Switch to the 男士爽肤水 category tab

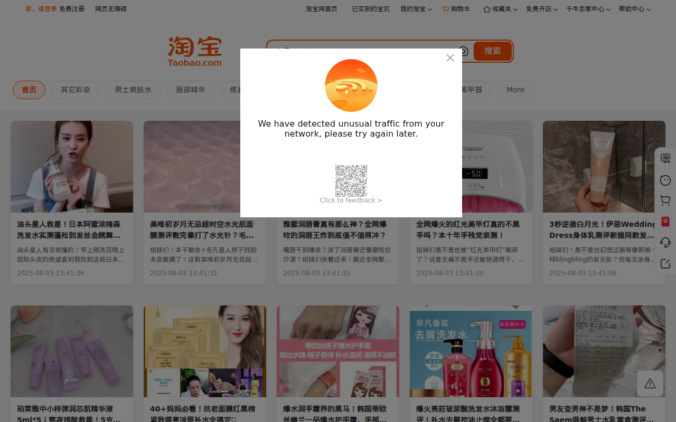coord(133,90)
